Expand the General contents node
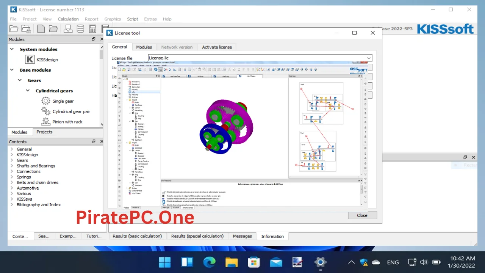This screenshot has width=485, height=273. pos(12,149)
